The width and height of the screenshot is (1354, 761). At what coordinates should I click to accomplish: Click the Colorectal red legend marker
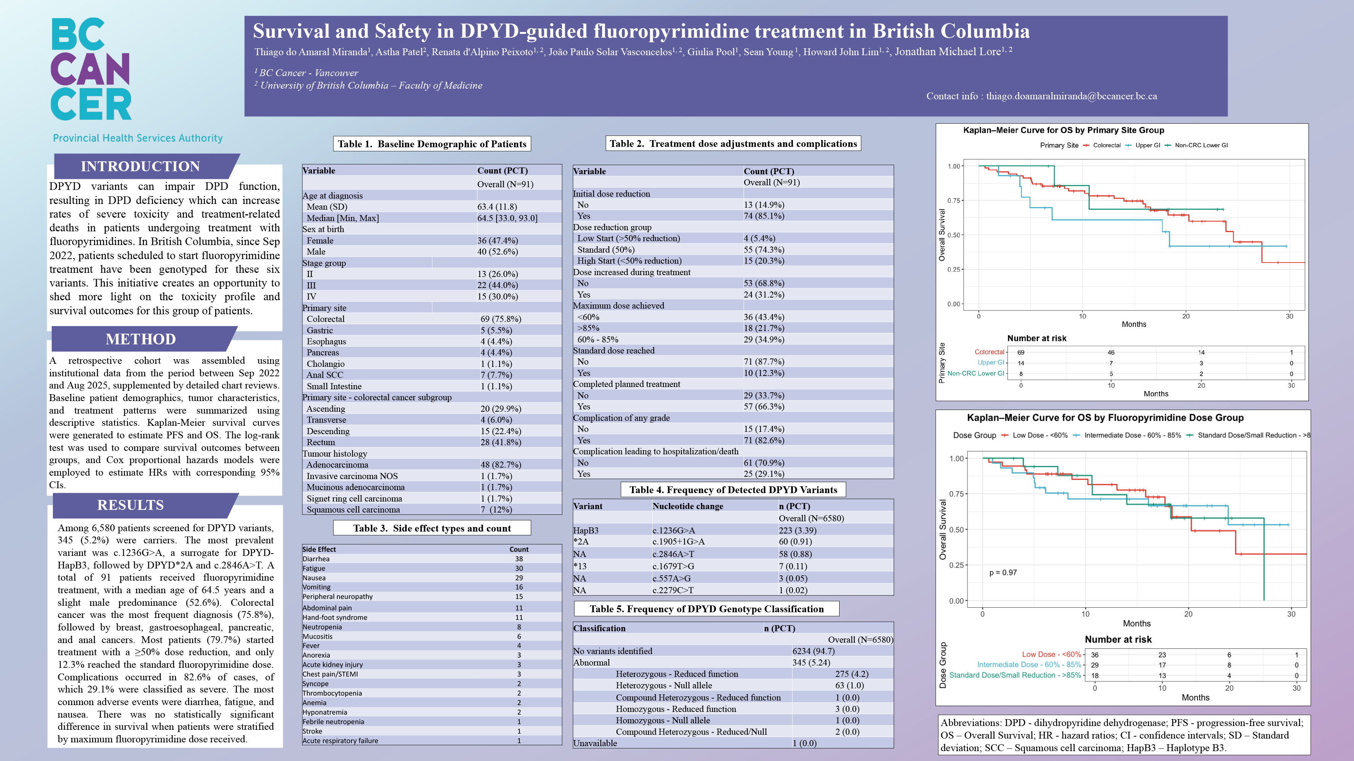1086,145
